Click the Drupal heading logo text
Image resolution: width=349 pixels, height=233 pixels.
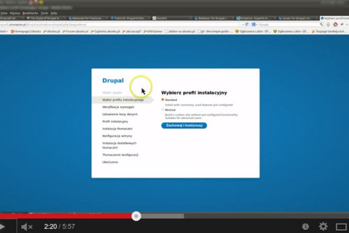point(113,80)
